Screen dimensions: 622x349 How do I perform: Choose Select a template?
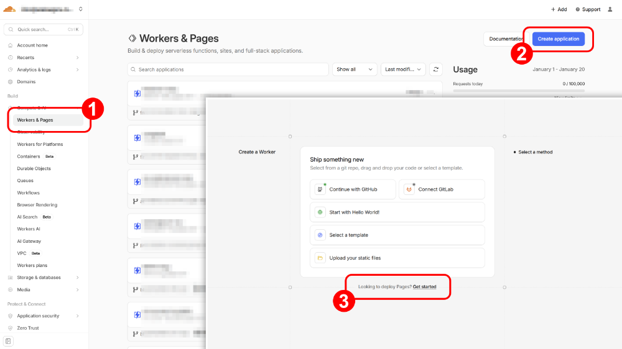pyautogui.click(x=397, y=235)
